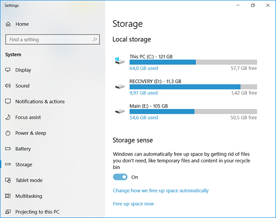Click the Sound speaker icon
This screenshot has width=276, height=218.
8,86
